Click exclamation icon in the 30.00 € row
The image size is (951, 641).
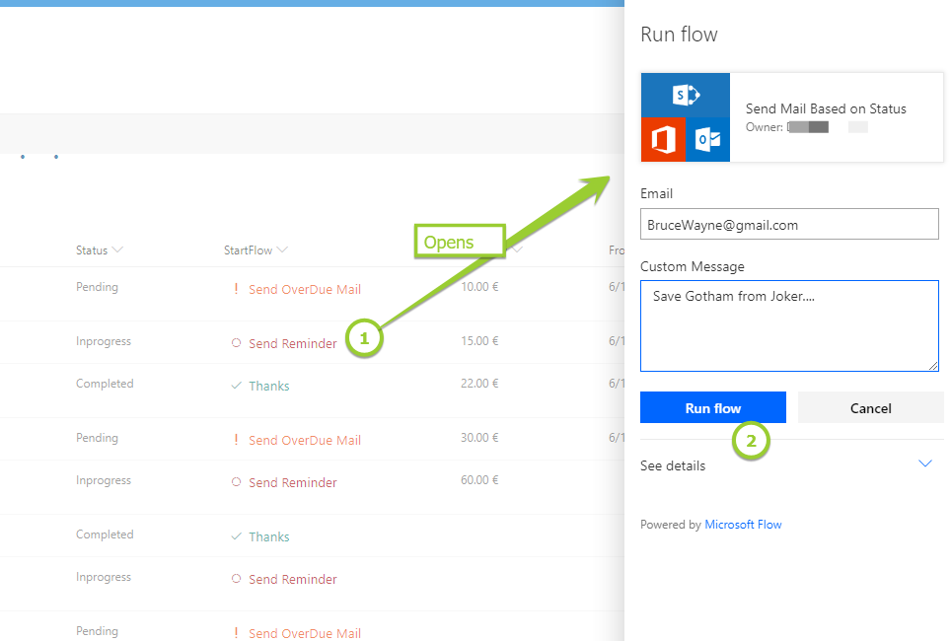tap(236, 441)
